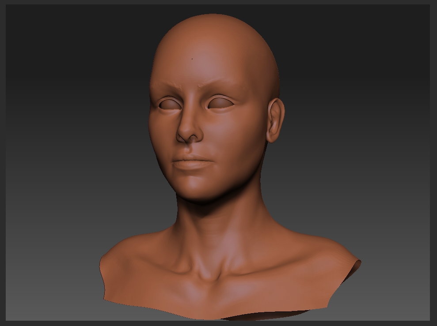Click the visible ear on the 3D bust

tap(275, 120)
